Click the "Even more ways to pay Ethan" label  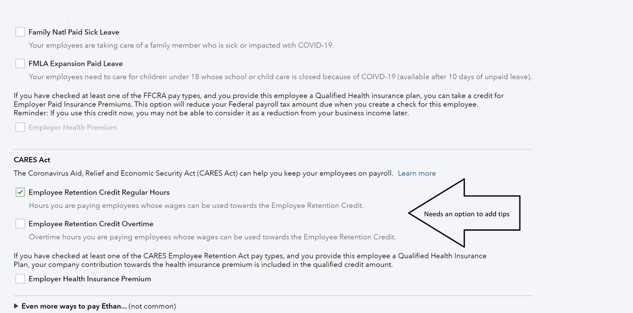click(74, 306)
